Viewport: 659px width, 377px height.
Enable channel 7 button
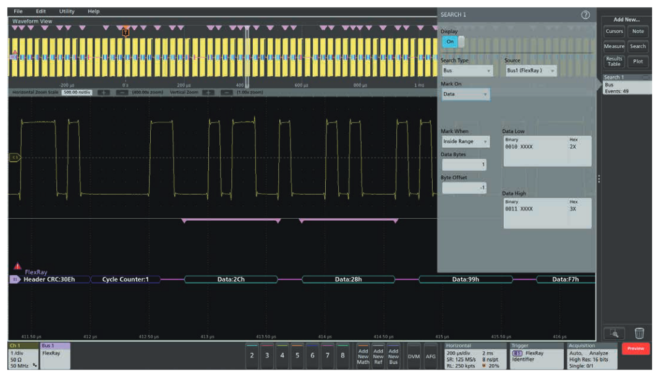click(x=328, y=356)
